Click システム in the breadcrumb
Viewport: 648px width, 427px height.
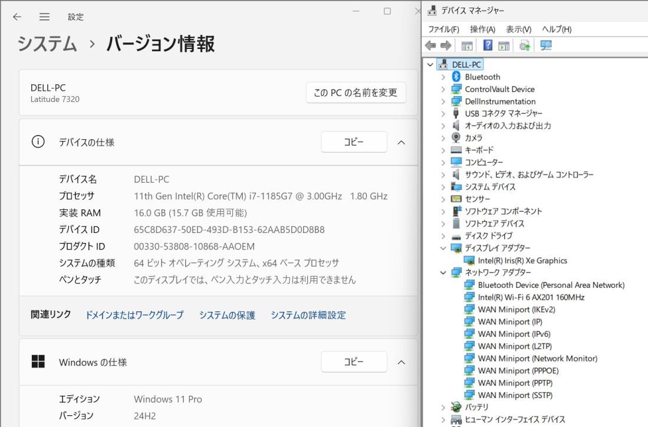pyautogui.click(x=48, y=44)
